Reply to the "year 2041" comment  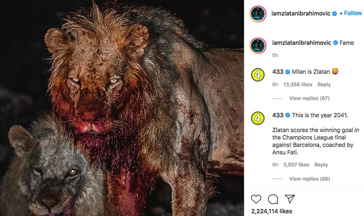click(321, 164)
